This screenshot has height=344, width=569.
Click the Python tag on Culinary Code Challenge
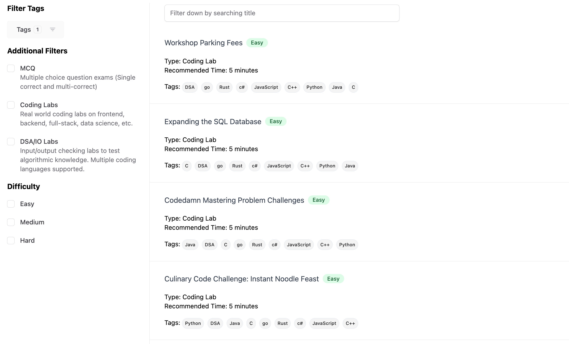pyautogui.click(x=193, y=323)
